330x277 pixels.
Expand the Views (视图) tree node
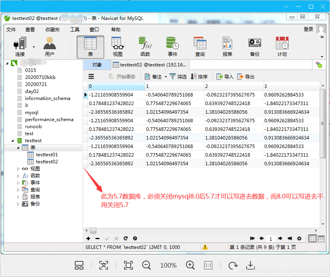(x=18, y=169)
